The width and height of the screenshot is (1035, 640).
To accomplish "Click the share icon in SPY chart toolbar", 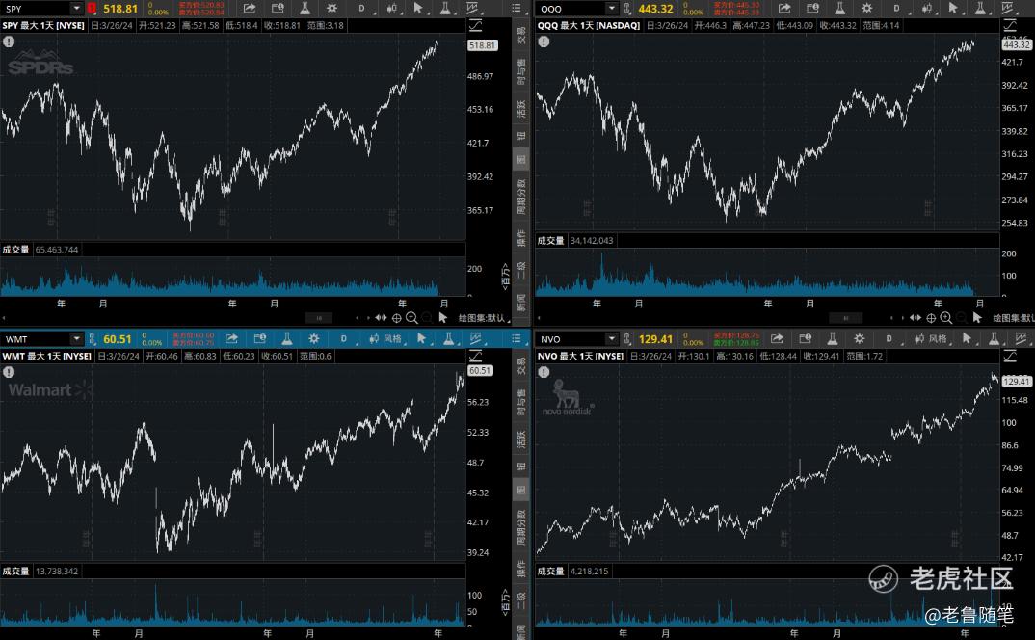I will point(249,8).
